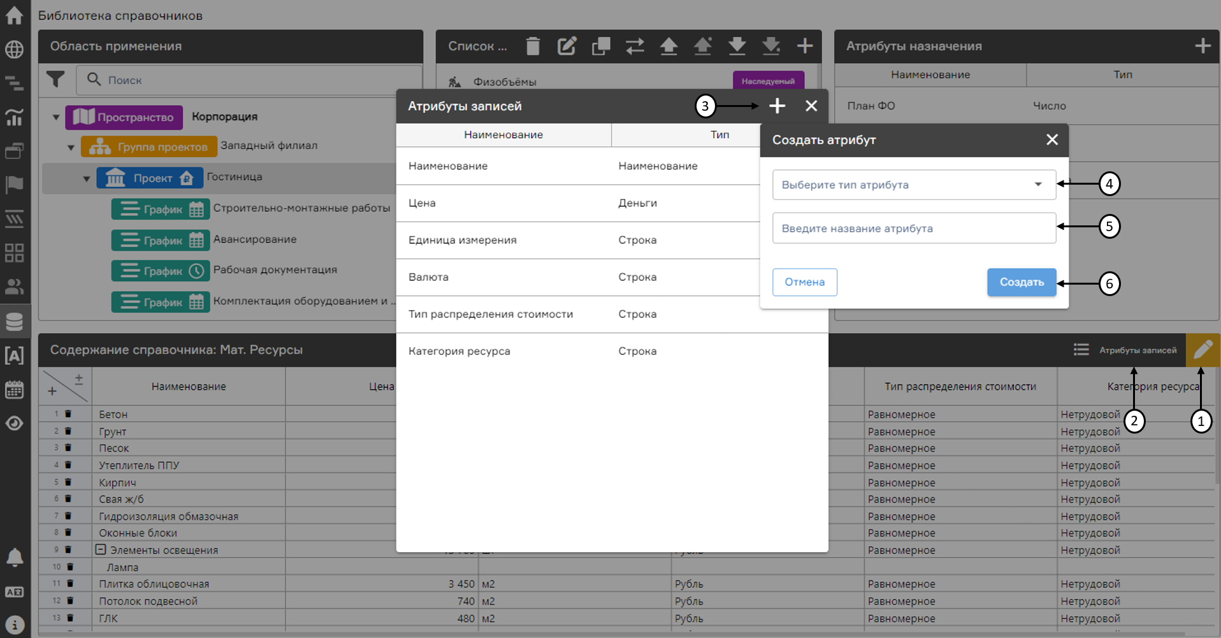
Task: Select the План ФО attribute row
Action: click(1026, 106)
